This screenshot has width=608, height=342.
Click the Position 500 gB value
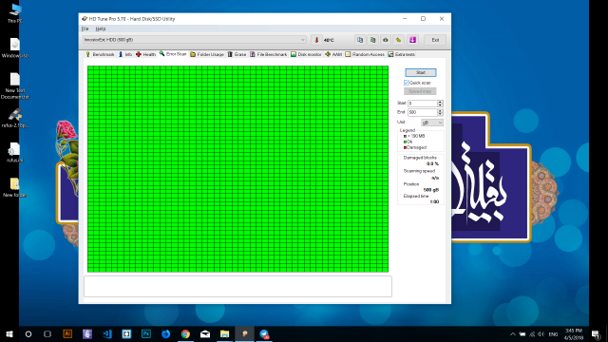coord(431,190)
